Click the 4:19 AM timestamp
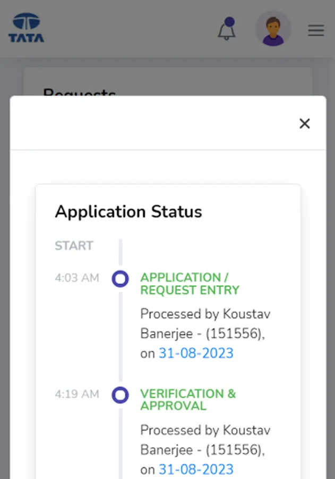Image resolution: width=335 pixels, height=479 pixels. [x=77, y=394]
